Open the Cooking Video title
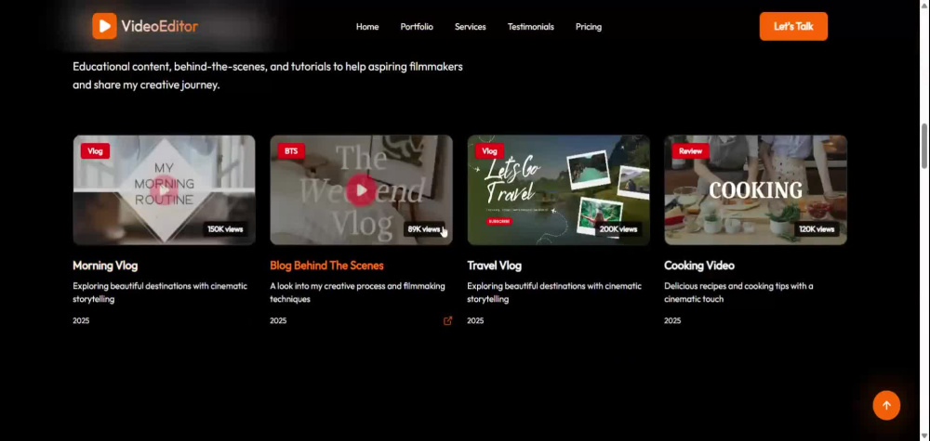This screenshot has width=930, height=441. pyautogui.click(x=699, y=266)
